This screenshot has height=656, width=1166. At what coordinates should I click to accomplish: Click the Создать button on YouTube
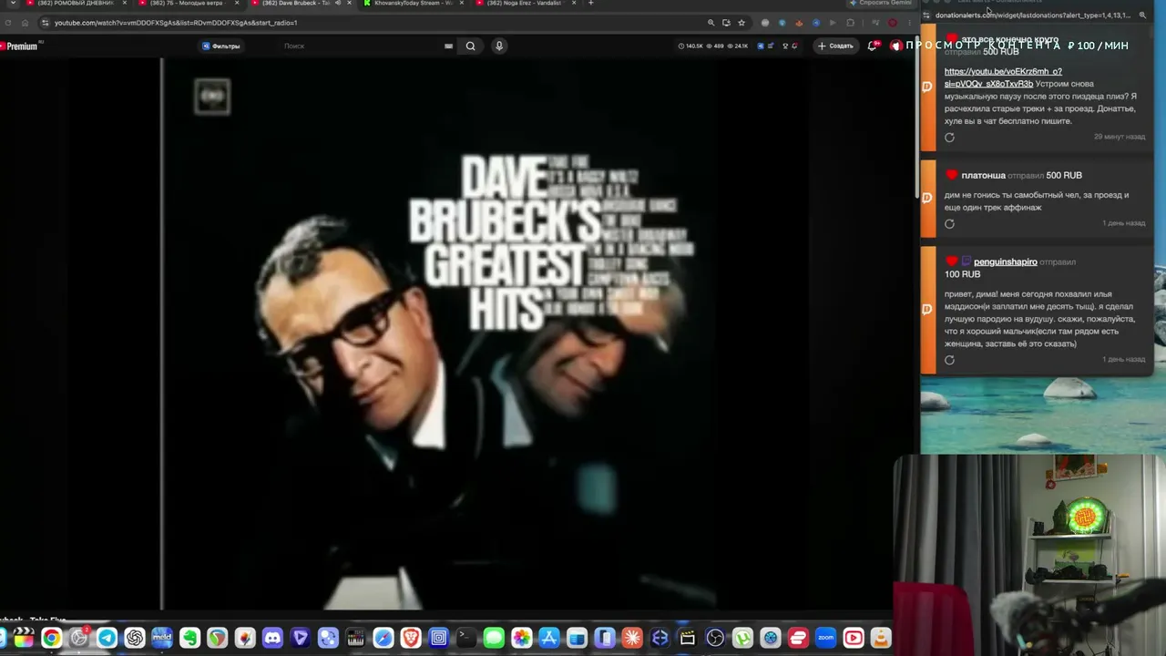[835, 46]
